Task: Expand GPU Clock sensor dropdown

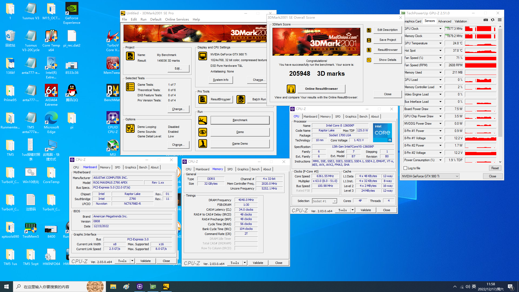Action: (440, 29)
